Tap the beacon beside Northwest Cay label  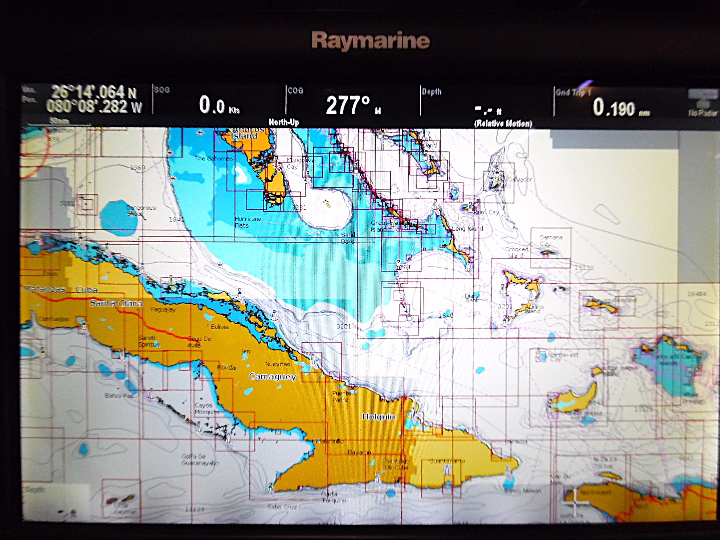539,353
